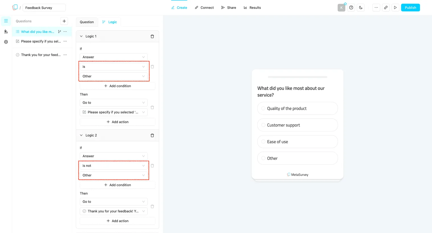
Task: Collapse the Logic 2 section
Action: click(81, 135)
